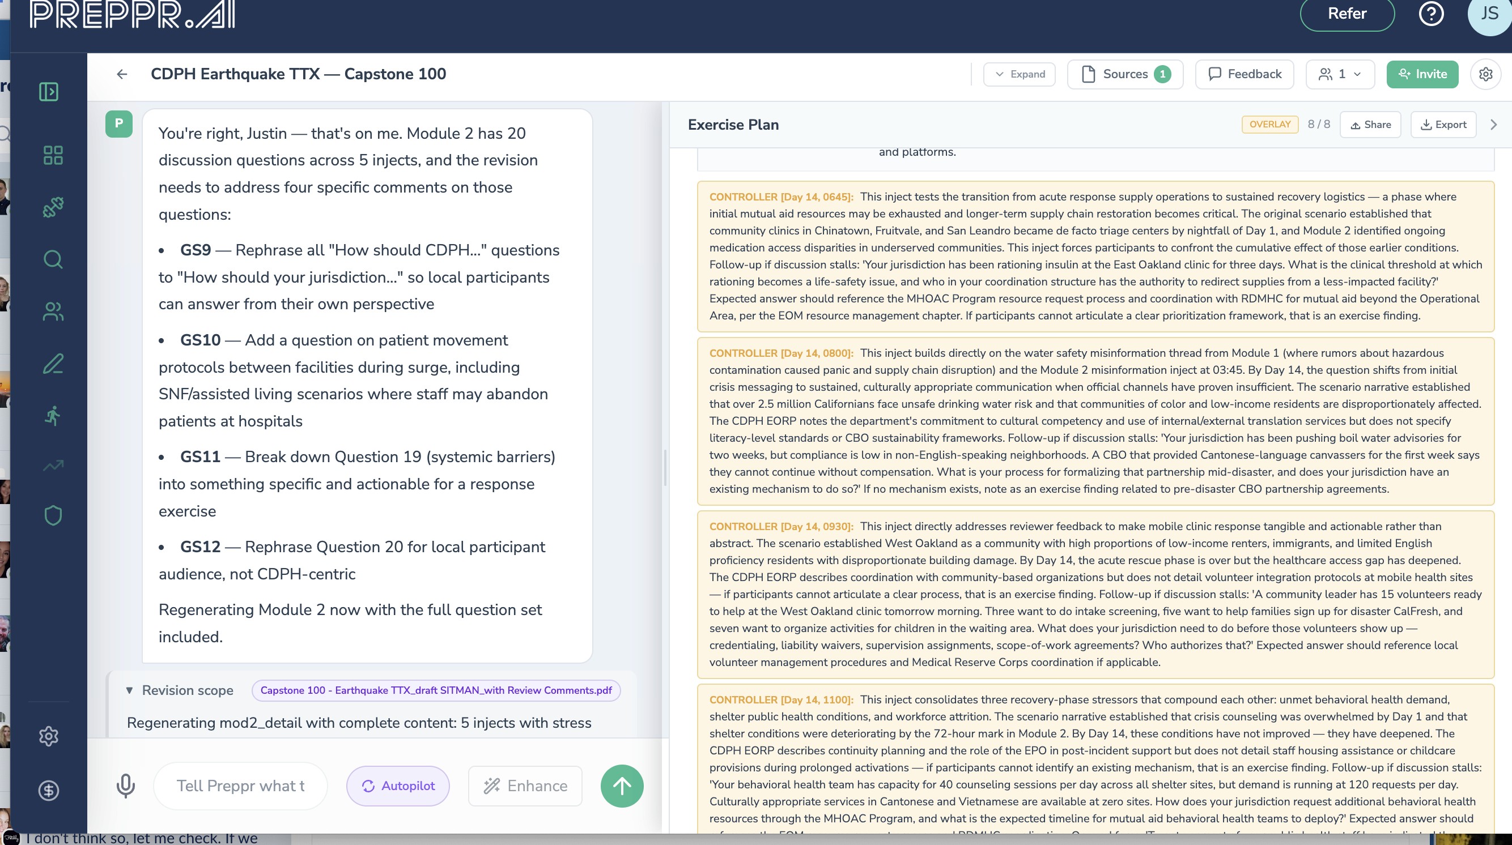Open the shield icon in sidebar
The image size is (1512, 845).
click(53, 515)
